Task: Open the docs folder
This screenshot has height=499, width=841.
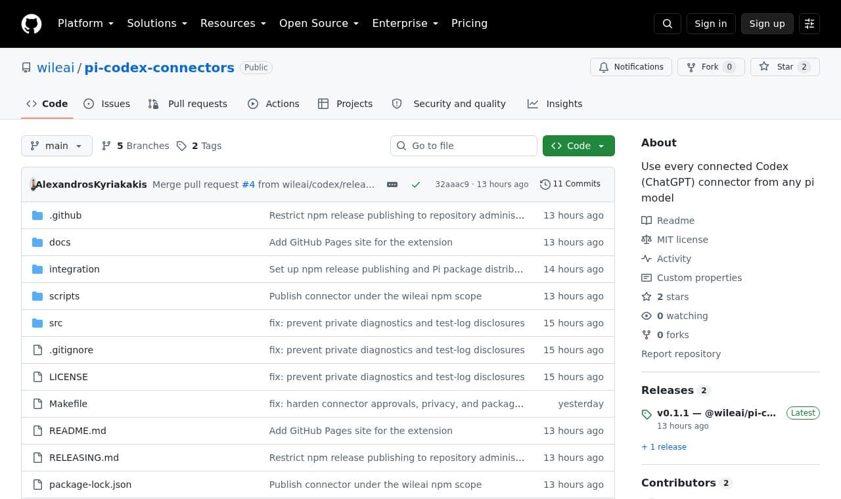Action: [x=60, y=242]
